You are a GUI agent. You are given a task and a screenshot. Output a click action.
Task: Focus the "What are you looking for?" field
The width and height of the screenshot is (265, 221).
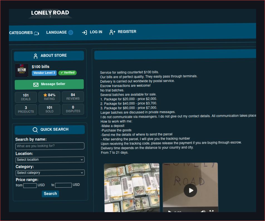point(50,146)
